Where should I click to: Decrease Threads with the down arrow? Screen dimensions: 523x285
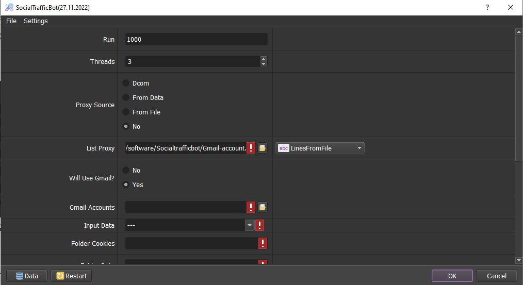(x=264, y=64)
